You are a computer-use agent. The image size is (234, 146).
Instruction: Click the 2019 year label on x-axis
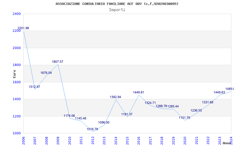click(173, 141)
